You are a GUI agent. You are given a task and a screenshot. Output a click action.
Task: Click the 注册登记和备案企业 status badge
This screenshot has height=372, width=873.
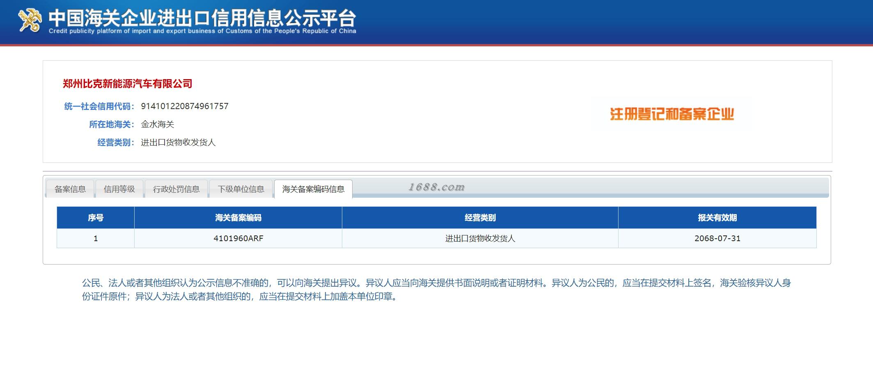[x=672, y=114]
